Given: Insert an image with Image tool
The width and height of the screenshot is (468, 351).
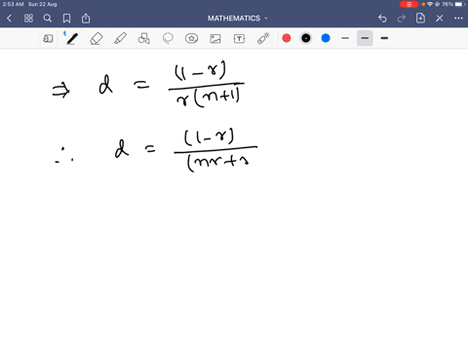Looking at the screenshot, I should tap(215, 38).
